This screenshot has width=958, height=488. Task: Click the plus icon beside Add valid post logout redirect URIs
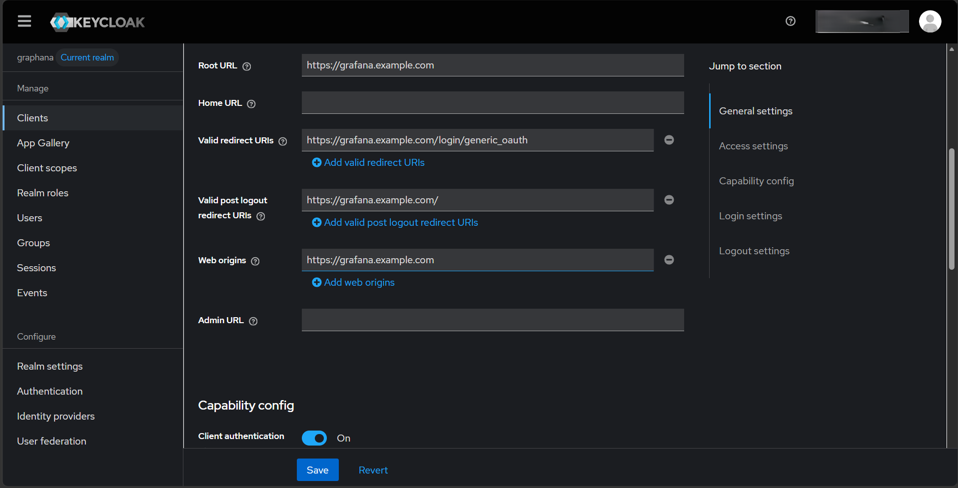317,222
